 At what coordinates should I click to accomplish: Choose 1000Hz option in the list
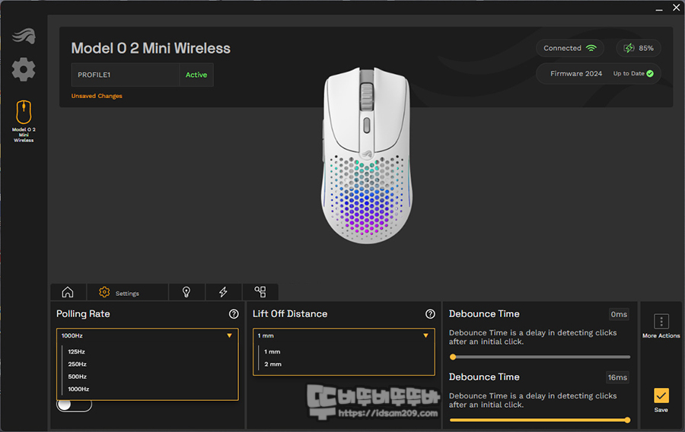pyautogui.click(x=78, y=389)
